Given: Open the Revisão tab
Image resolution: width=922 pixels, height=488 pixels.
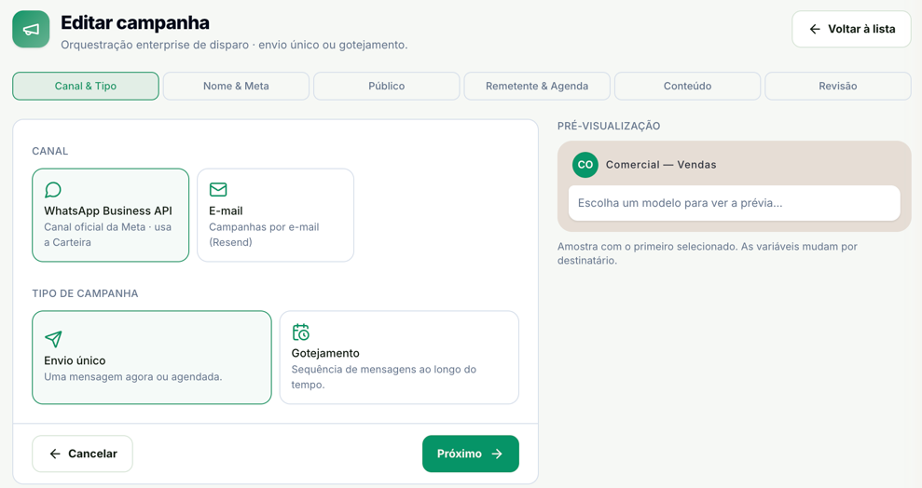Looking at the screenshot, I should pyautogui.click(x=838, y=86).
